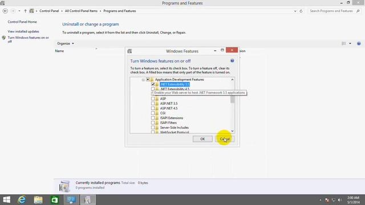
Task: Click the Windows Features dialog title icon
Action: tap(129, 51)
